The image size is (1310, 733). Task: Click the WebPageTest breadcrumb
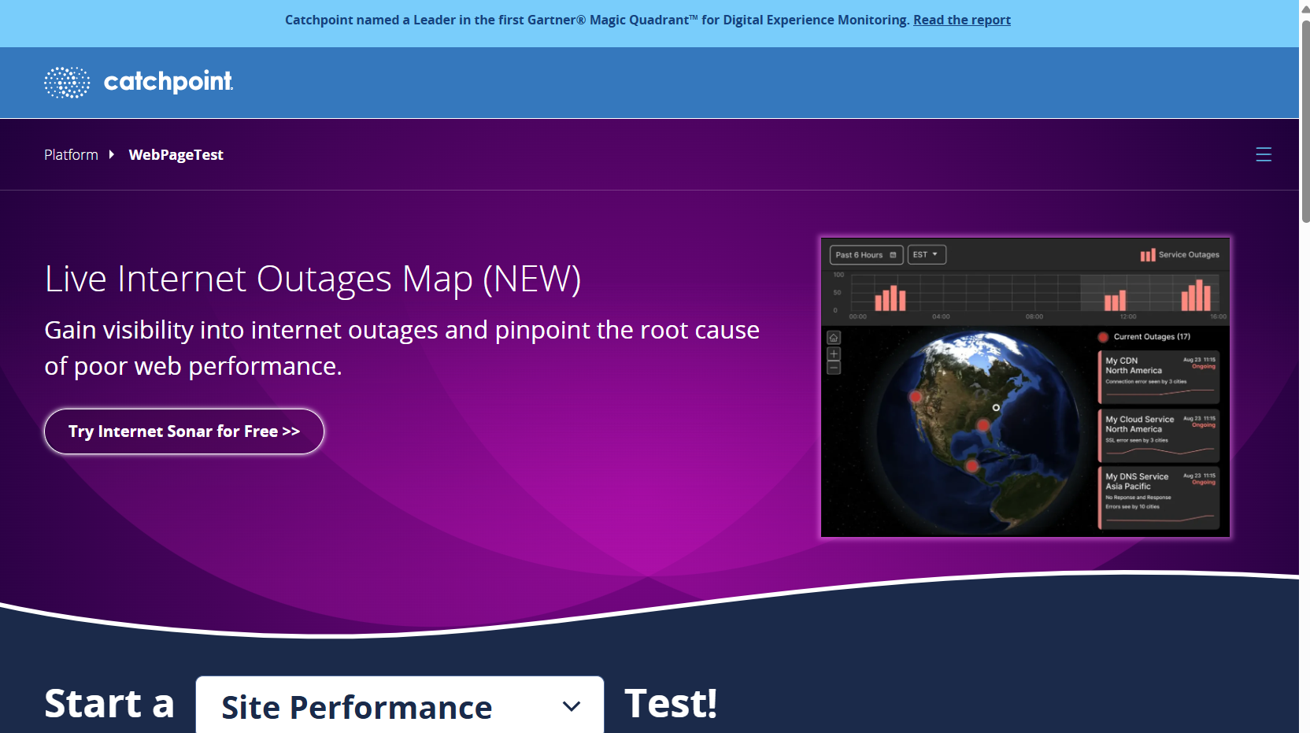[x=176, y=155]
